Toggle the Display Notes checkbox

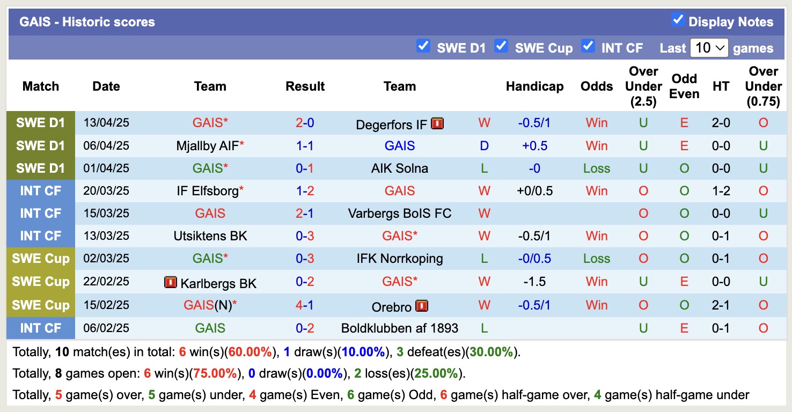678,20
